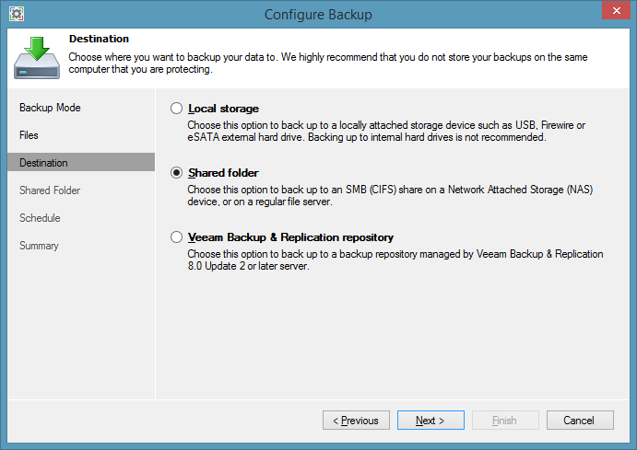The width and height of the screenshot is (637, 450).
Task: Select the Local storage radio button
Action: (177, 109)
